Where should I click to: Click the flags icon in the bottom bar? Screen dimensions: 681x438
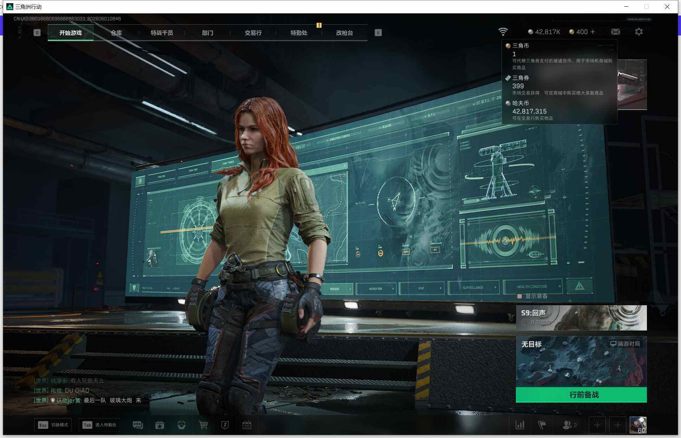[x=542, y=425]
